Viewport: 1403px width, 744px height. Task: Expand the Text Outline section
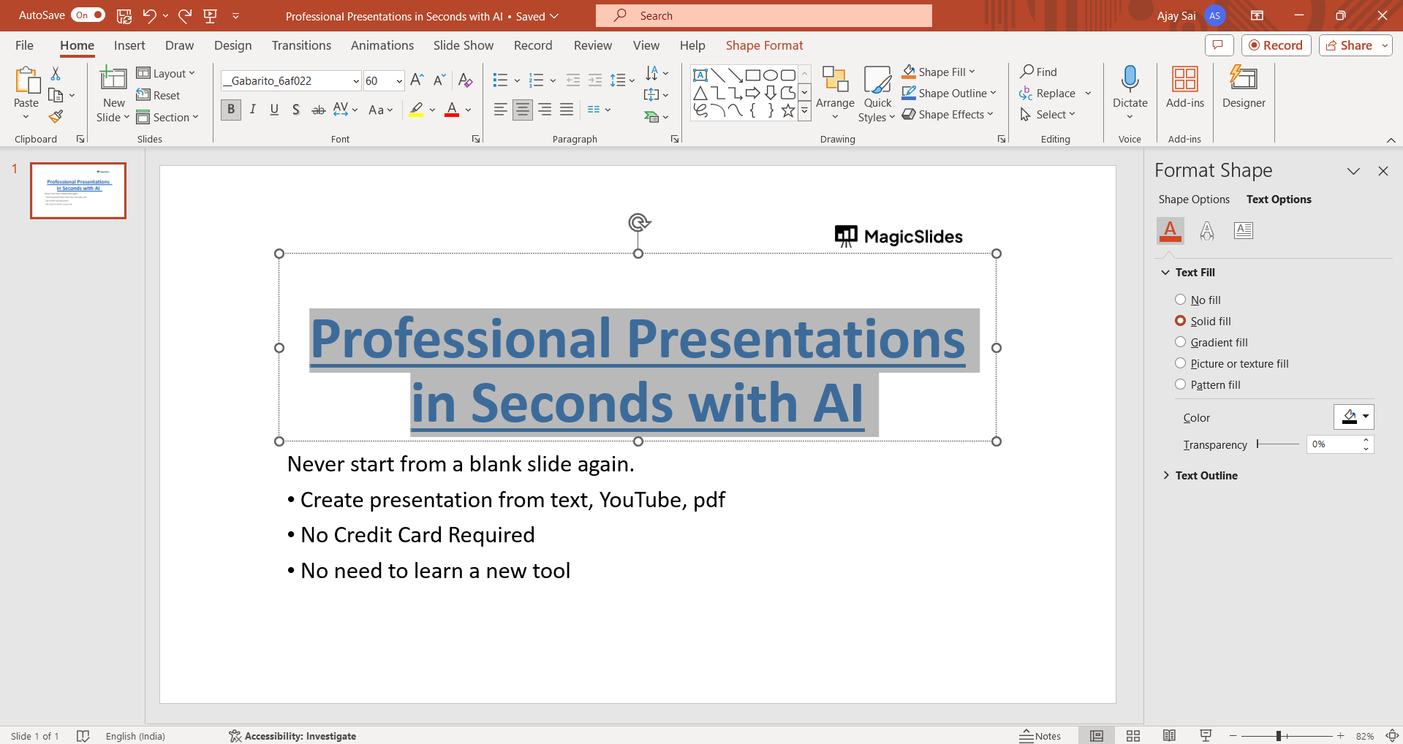pos(1206,475)
